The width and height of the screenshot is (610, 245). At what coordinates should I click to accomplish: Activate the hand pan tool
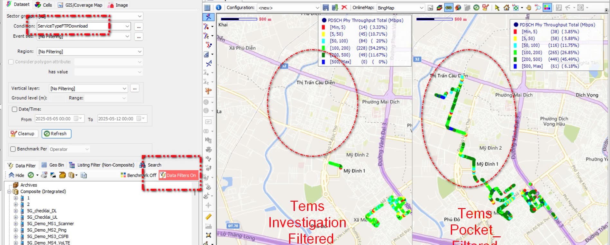528,8
